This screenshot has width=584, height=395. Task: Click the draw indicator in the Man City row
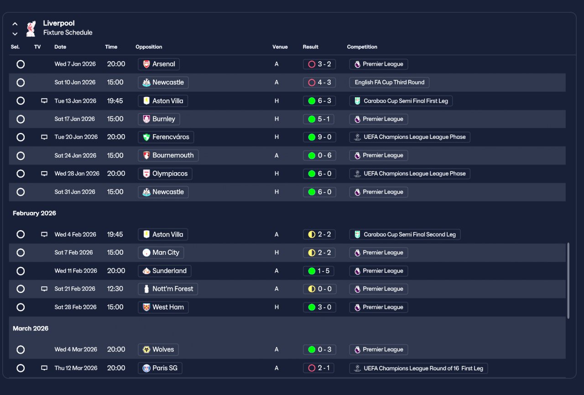[312, 253]
